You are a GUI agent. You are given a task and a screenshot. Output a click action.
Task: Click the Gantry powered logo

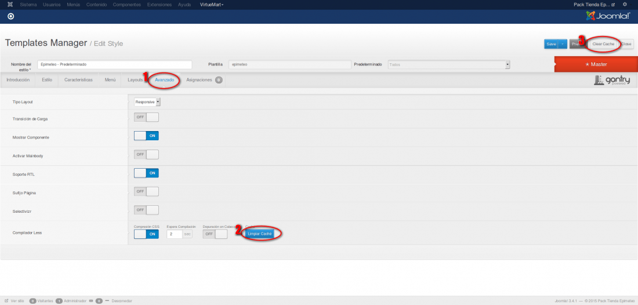click(x=612, y=80)
